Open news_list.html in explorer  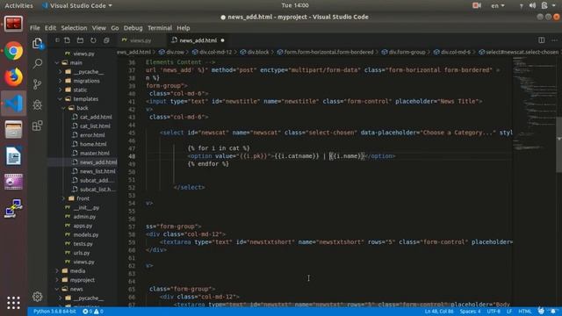coord(97,171)
